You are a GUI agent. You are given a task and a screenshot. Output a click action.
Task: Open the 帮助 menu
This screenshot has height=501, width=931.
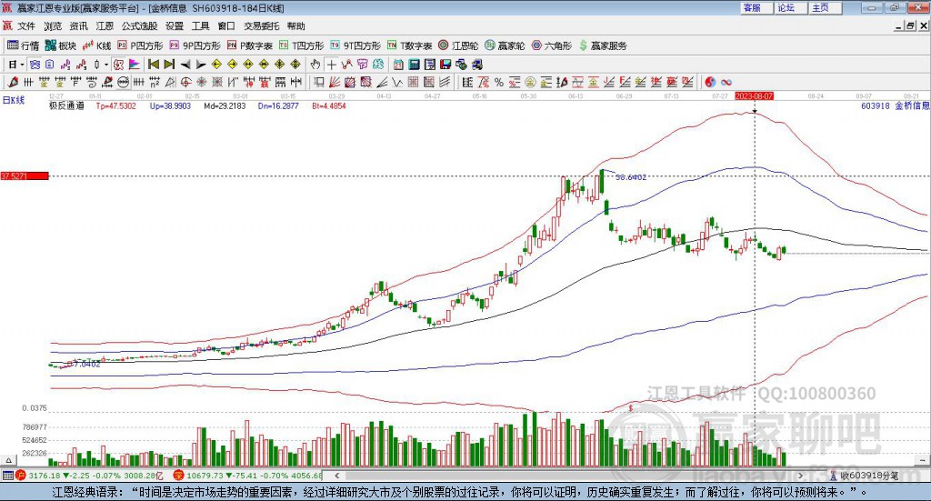pyautogui.click(x=295, y=26)
